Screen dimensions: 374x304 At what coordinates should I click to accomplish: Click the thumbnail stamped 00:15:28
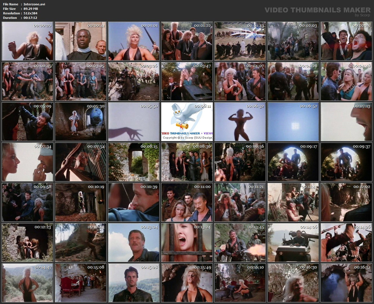coord(134,283)
